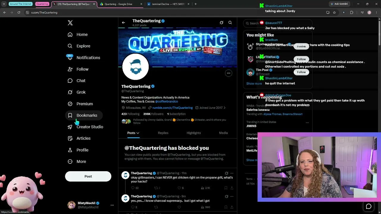Click the browser address bar
Screen dimensions: 381x214
(x=176, y=12)
